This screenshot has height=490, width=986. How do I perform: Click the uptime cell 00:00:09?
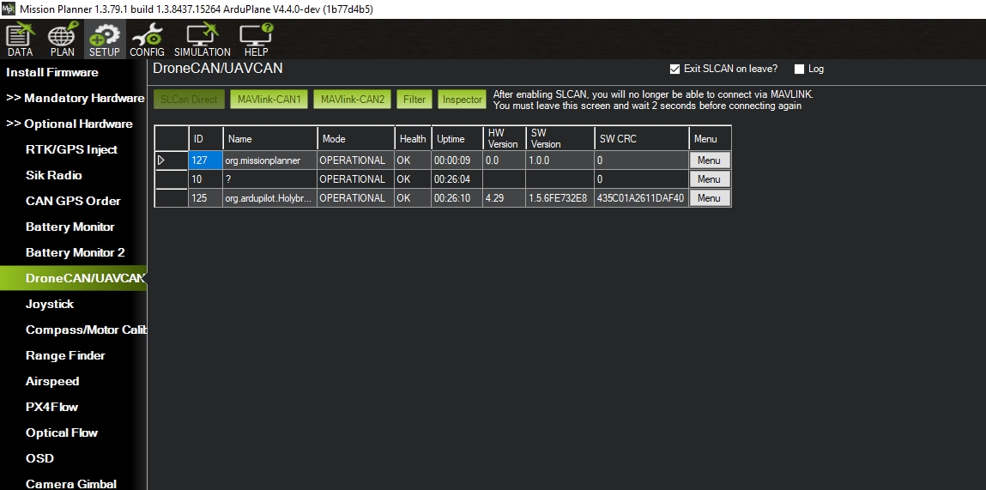click(457, 160)
